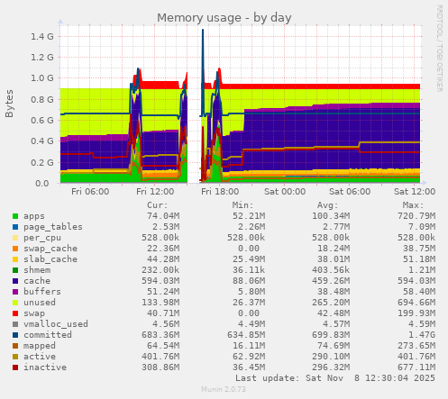Click the 'vmalloc_used' legend label
Image resolution: width=448 pixels, height=399 pixels.
56,324
